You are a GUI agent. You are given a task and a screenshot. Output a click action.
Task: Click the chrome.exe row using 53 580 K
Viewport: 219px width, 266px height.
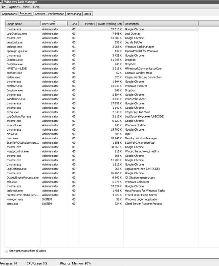click(x=102, y=38)
